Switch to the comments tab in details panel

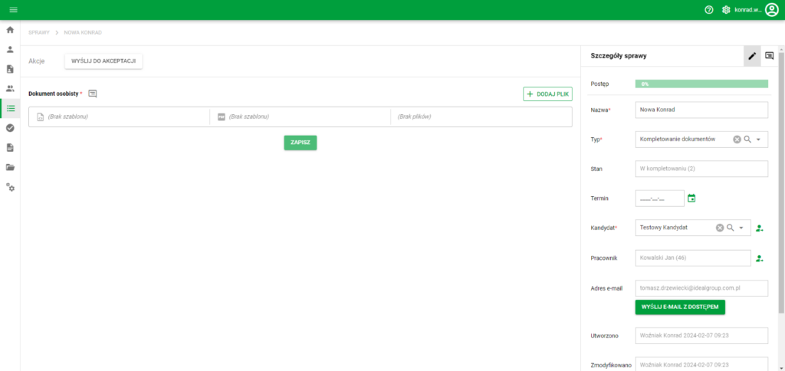[769, 56]
